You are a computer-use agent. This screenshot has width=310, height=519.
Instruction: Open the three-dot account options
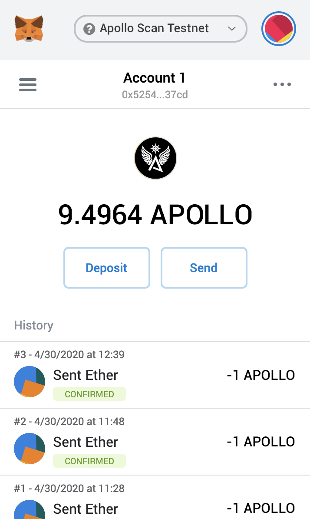(x=282, y=84)
